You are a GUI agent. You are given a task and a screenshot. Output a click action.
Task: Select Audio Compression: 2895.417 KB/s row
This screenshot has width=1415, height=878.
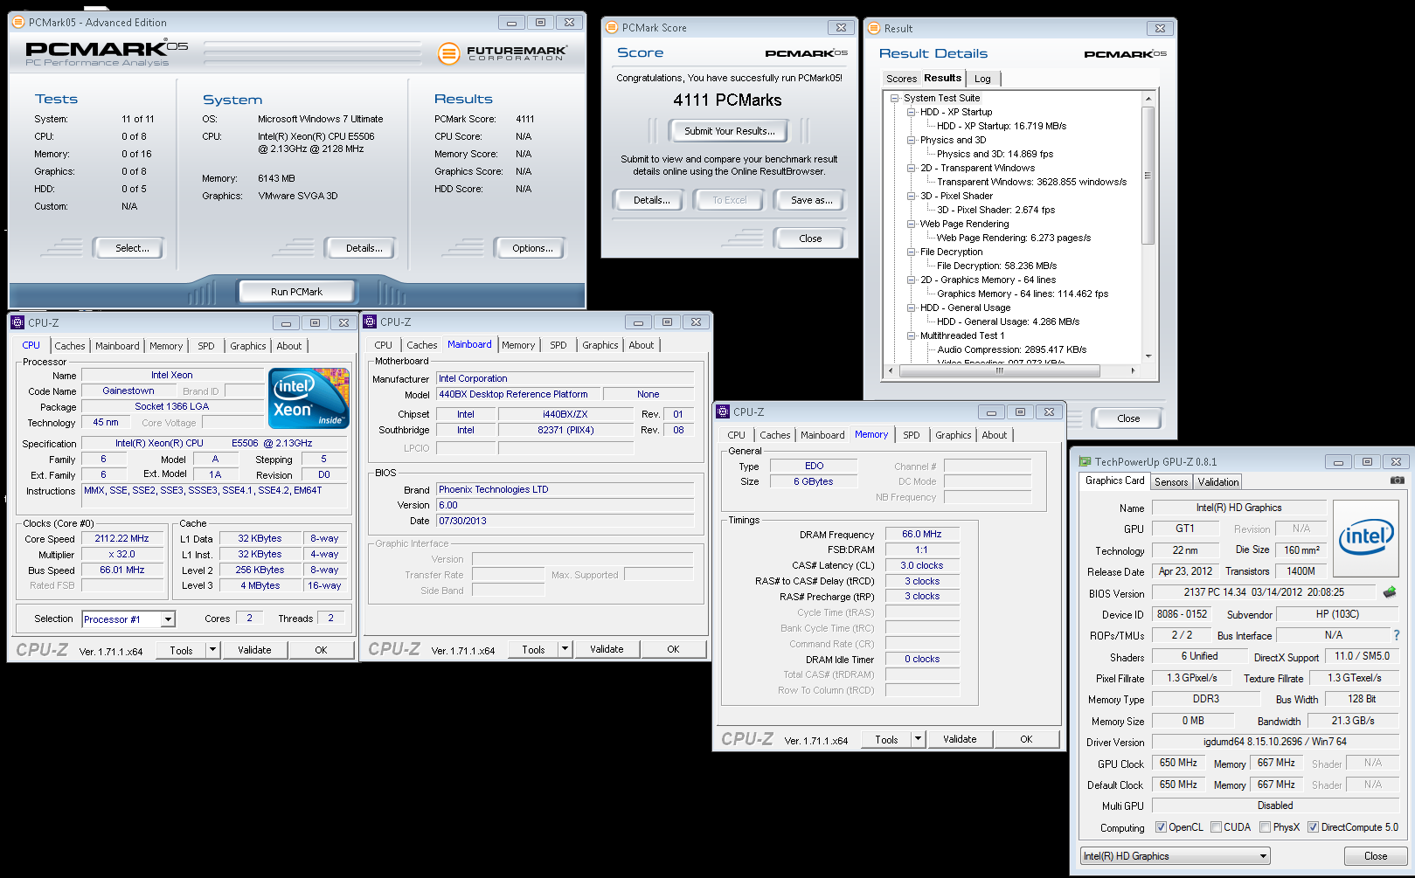pos(1011,349)
